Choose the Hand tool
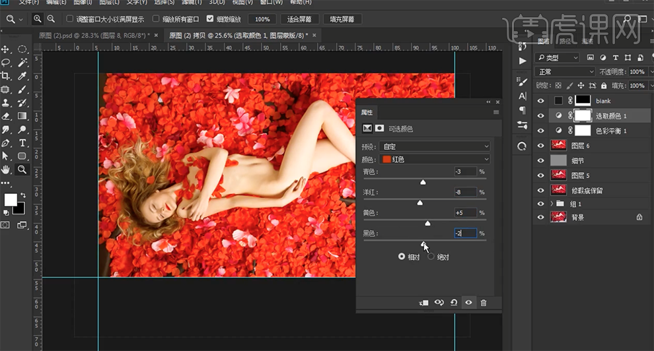The height and width of the screenshot is (351, 654). pyautogui.click(x=6, y=170)
